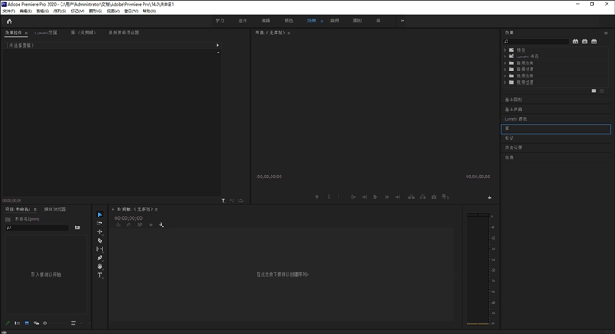The width and height of the screenshot is (615, 334).
Task: Switch project panel to list view
Action: click(x=17, y=323)
